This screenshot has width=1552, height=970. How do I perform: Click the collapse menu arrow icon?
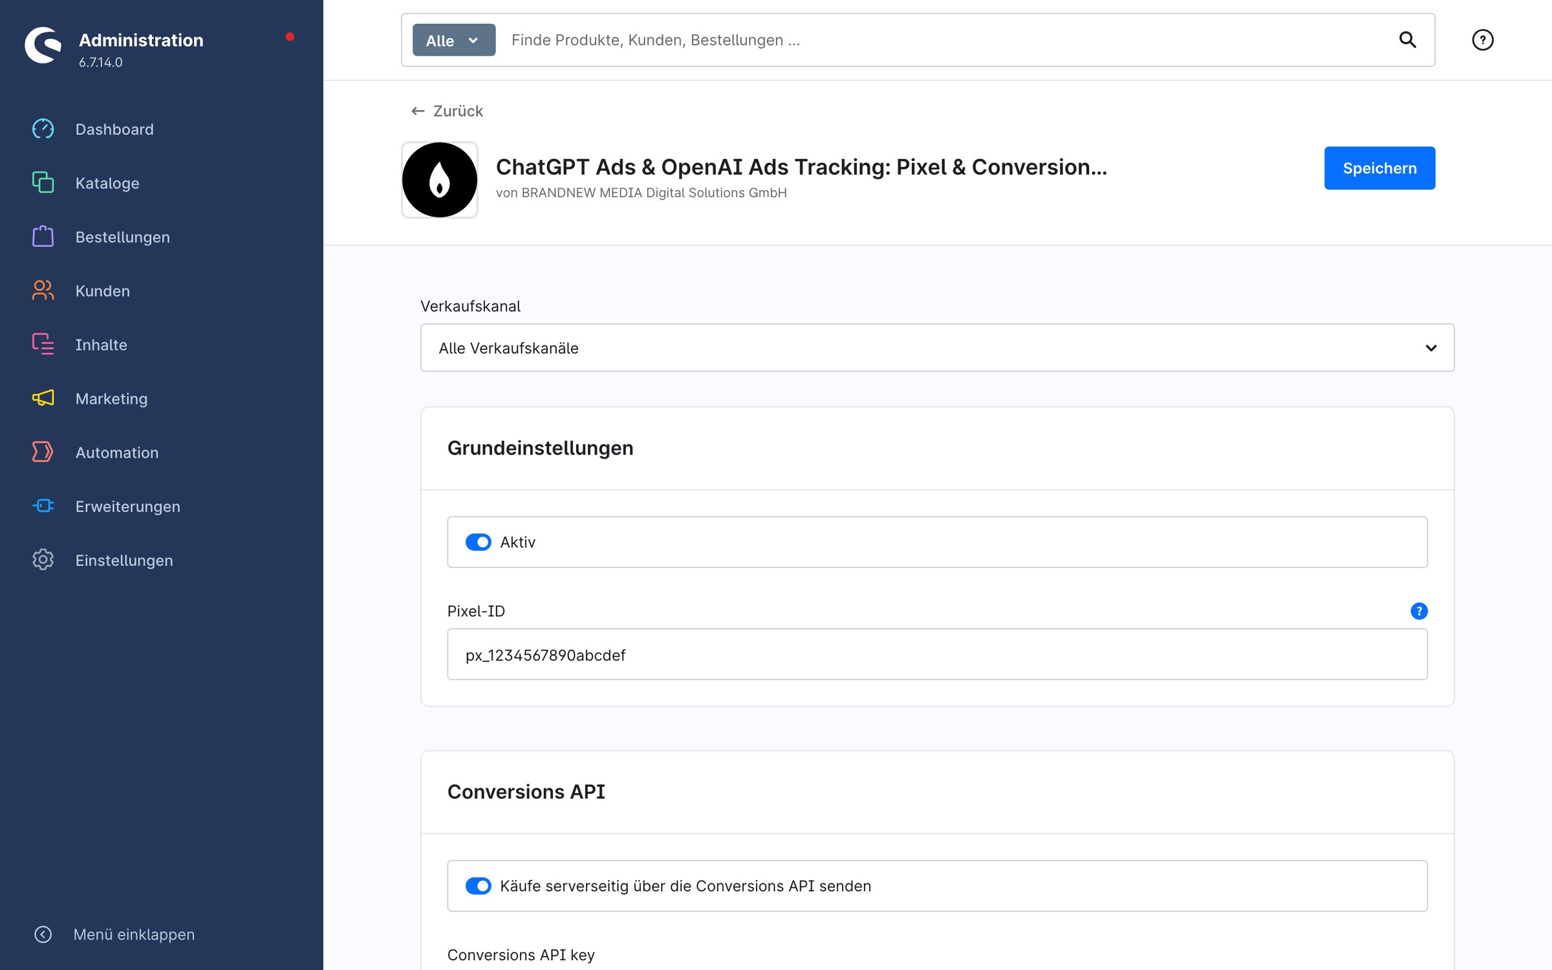pyautogui.click(x=43, y=934)
